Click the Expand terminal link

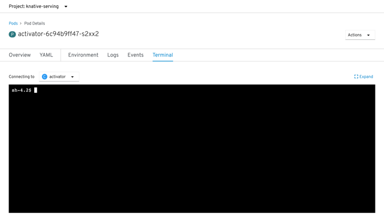coord(363,77)
